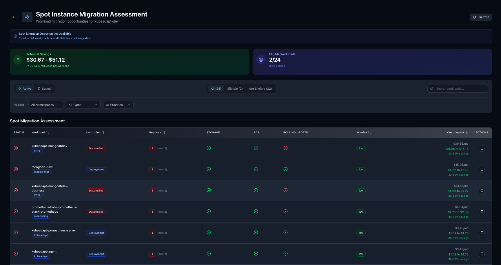This screenshot has width=501, height=265.
Task: Click the Search workloads input field
Action: [x=458, y=89]
